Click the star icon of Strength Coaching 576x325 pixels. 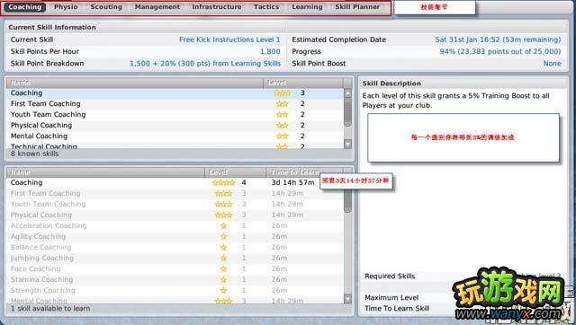tap(223, 291)
